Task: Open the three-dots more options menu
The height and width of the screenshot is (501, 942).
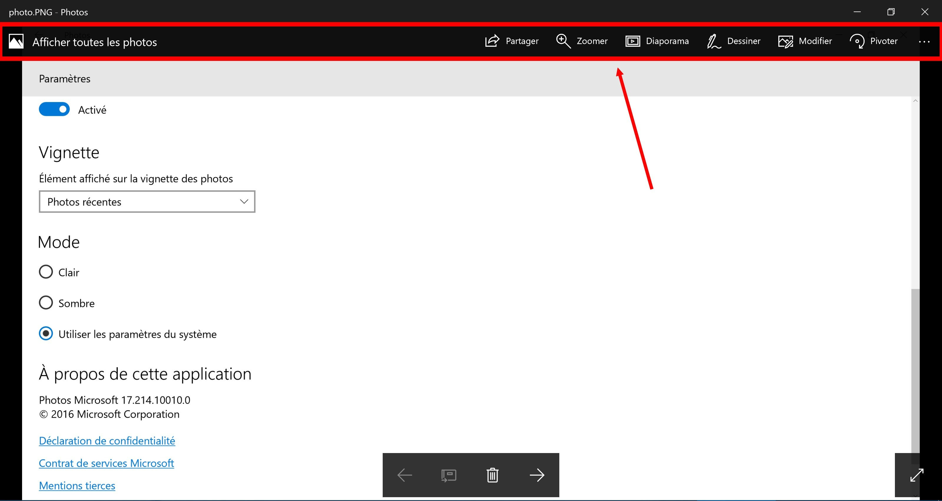Action: pos(924,42)
